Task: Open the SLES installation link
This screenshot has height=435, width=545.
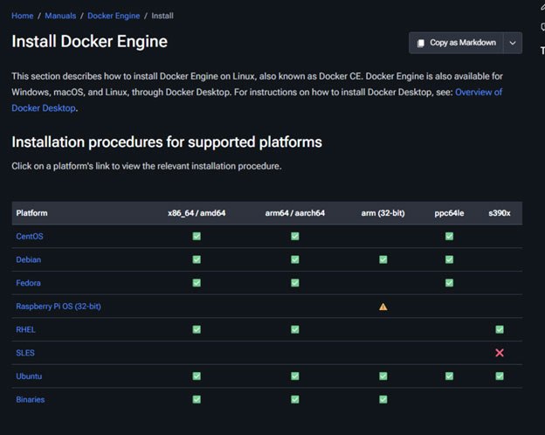Action: click(25, 353)
